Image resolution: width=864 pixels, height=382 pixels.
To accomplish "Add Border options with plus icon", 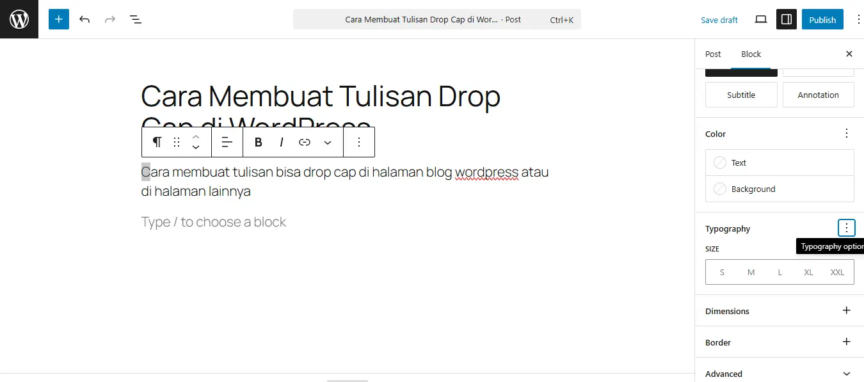I will point(847,342).
